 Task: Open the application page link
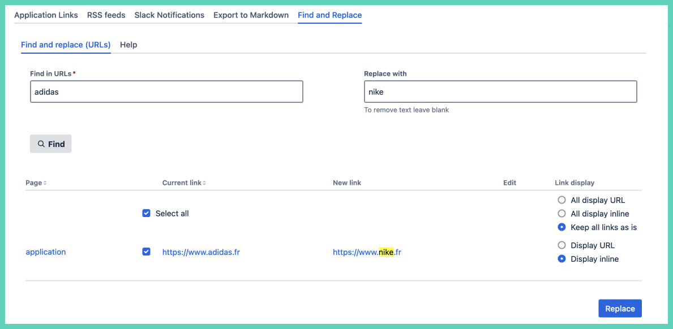click(x=45, y=252)
